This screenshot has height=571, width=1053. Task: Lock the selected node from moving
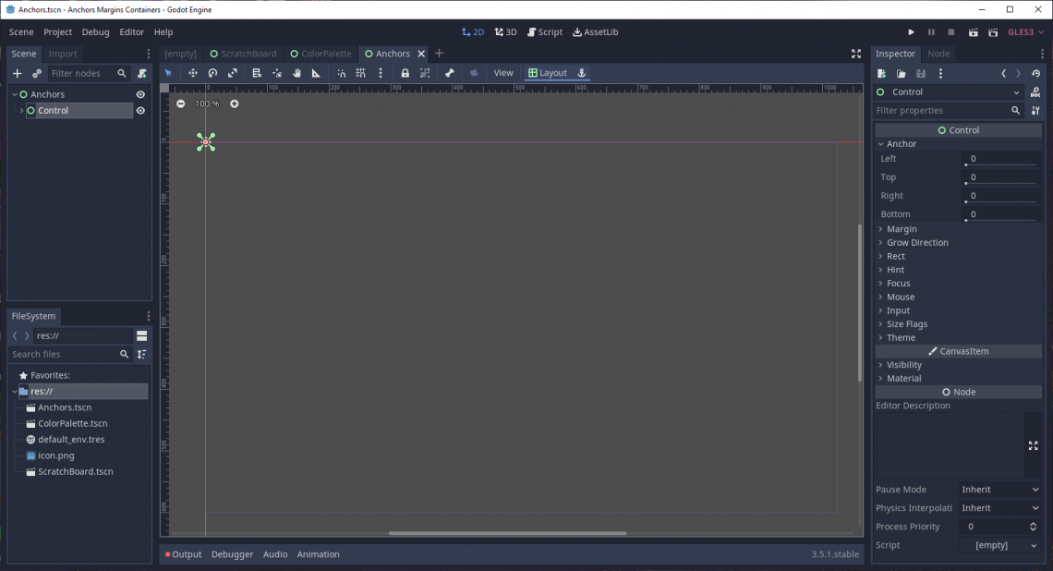(405, 73)
